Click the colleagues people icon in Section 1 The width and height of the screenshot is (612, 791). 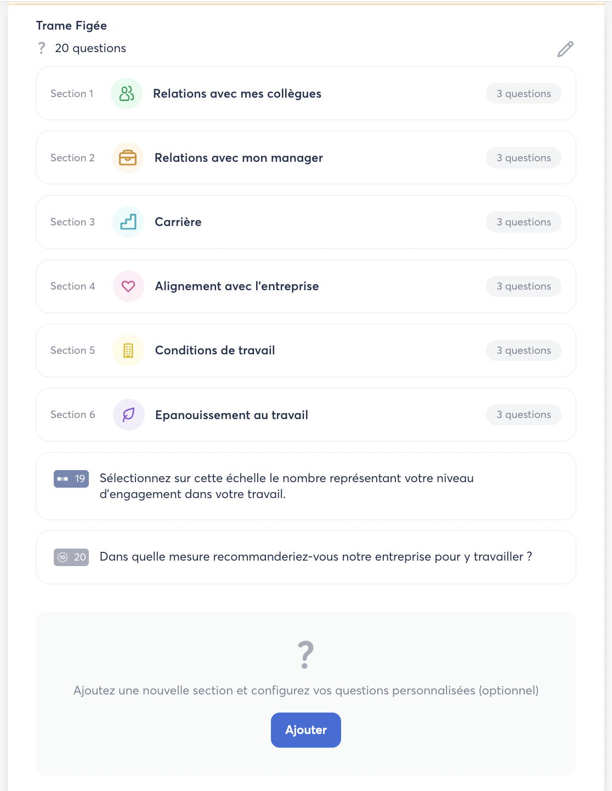pos(127,94)
